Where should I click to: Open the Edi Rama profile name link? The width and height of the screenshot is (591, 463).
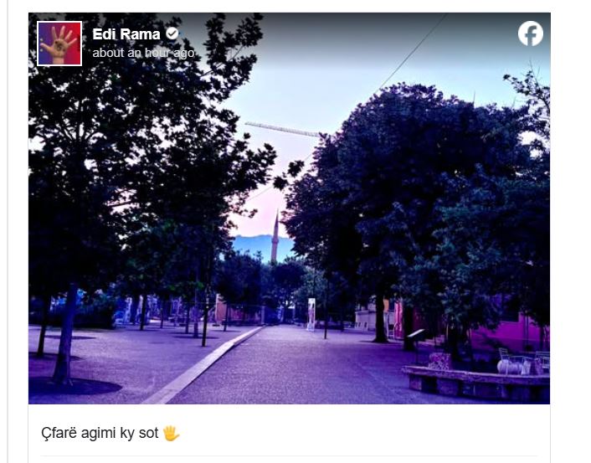pyautogui.click(x=126, y=34)
